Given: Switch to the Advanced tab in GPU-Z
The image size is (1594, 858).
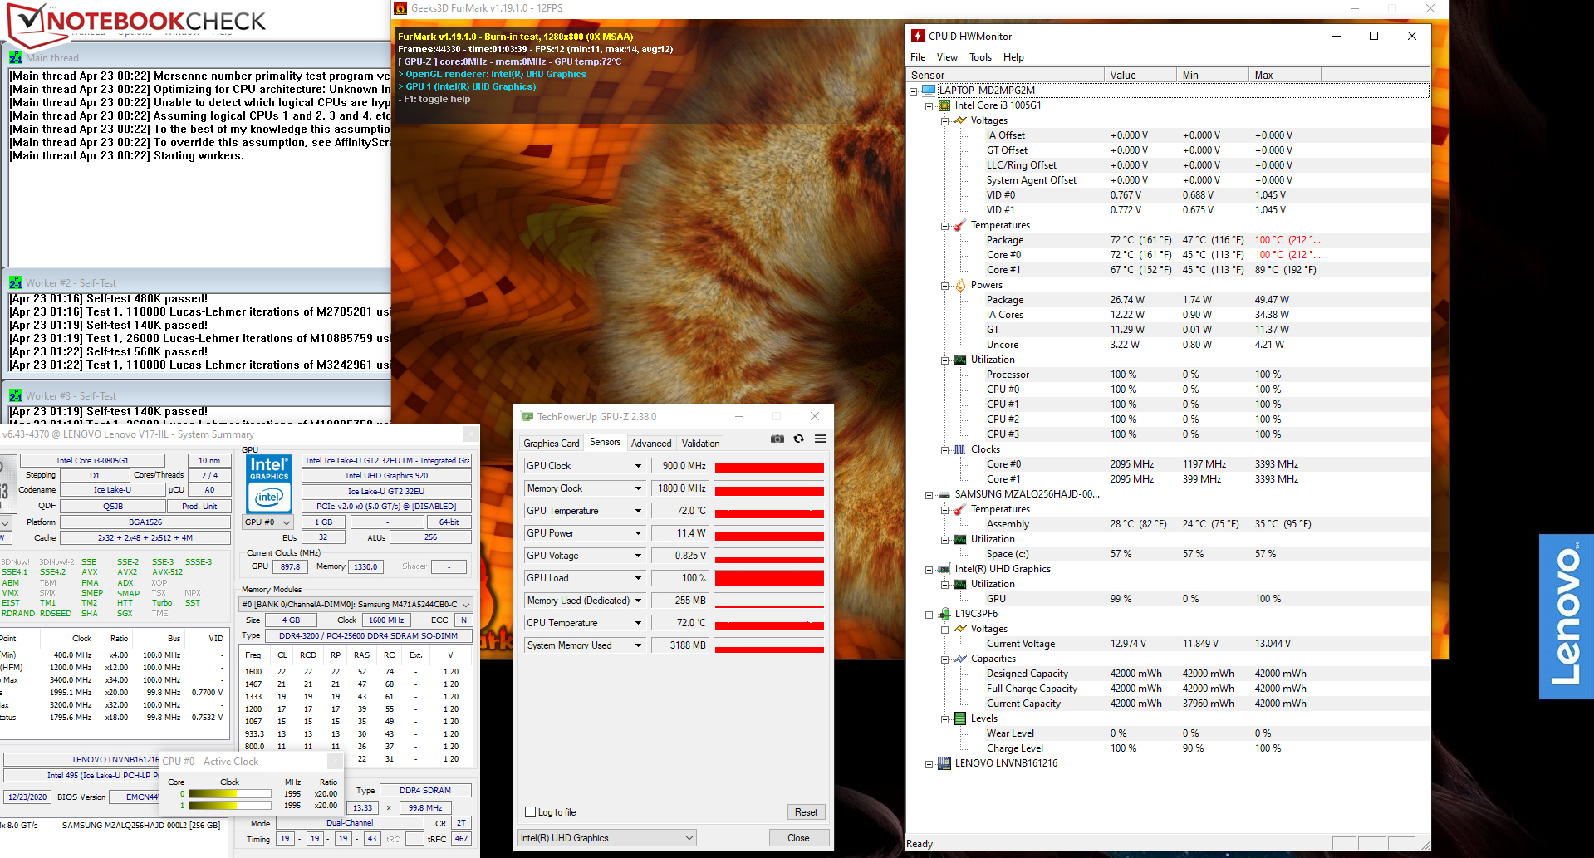Looking at the screenshot, I should [651, 444].
